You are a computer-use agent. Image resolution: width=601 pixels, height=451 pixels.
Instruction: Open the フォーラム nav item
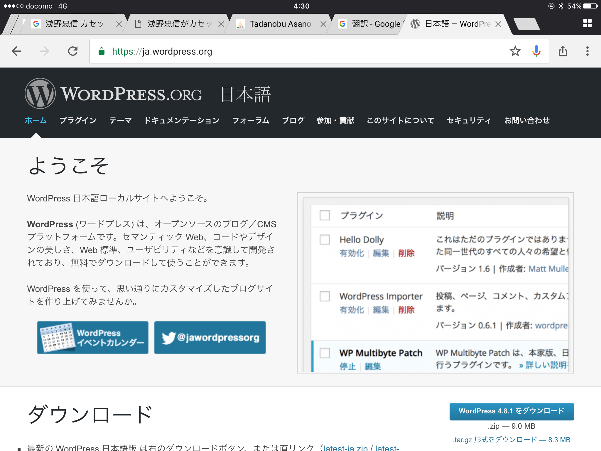(x=251, y=120)
